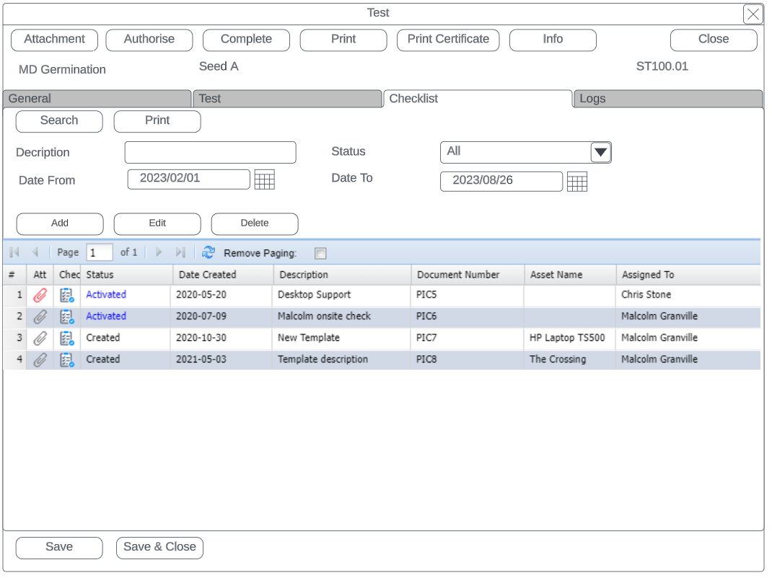Jump to last page in the grid pager
This screenshot has width=772, height=578.
pyautogui.click(x=180, y=252)
